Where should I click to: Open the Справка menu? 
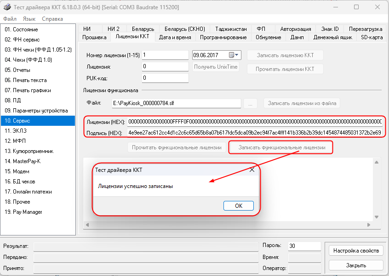52,19
